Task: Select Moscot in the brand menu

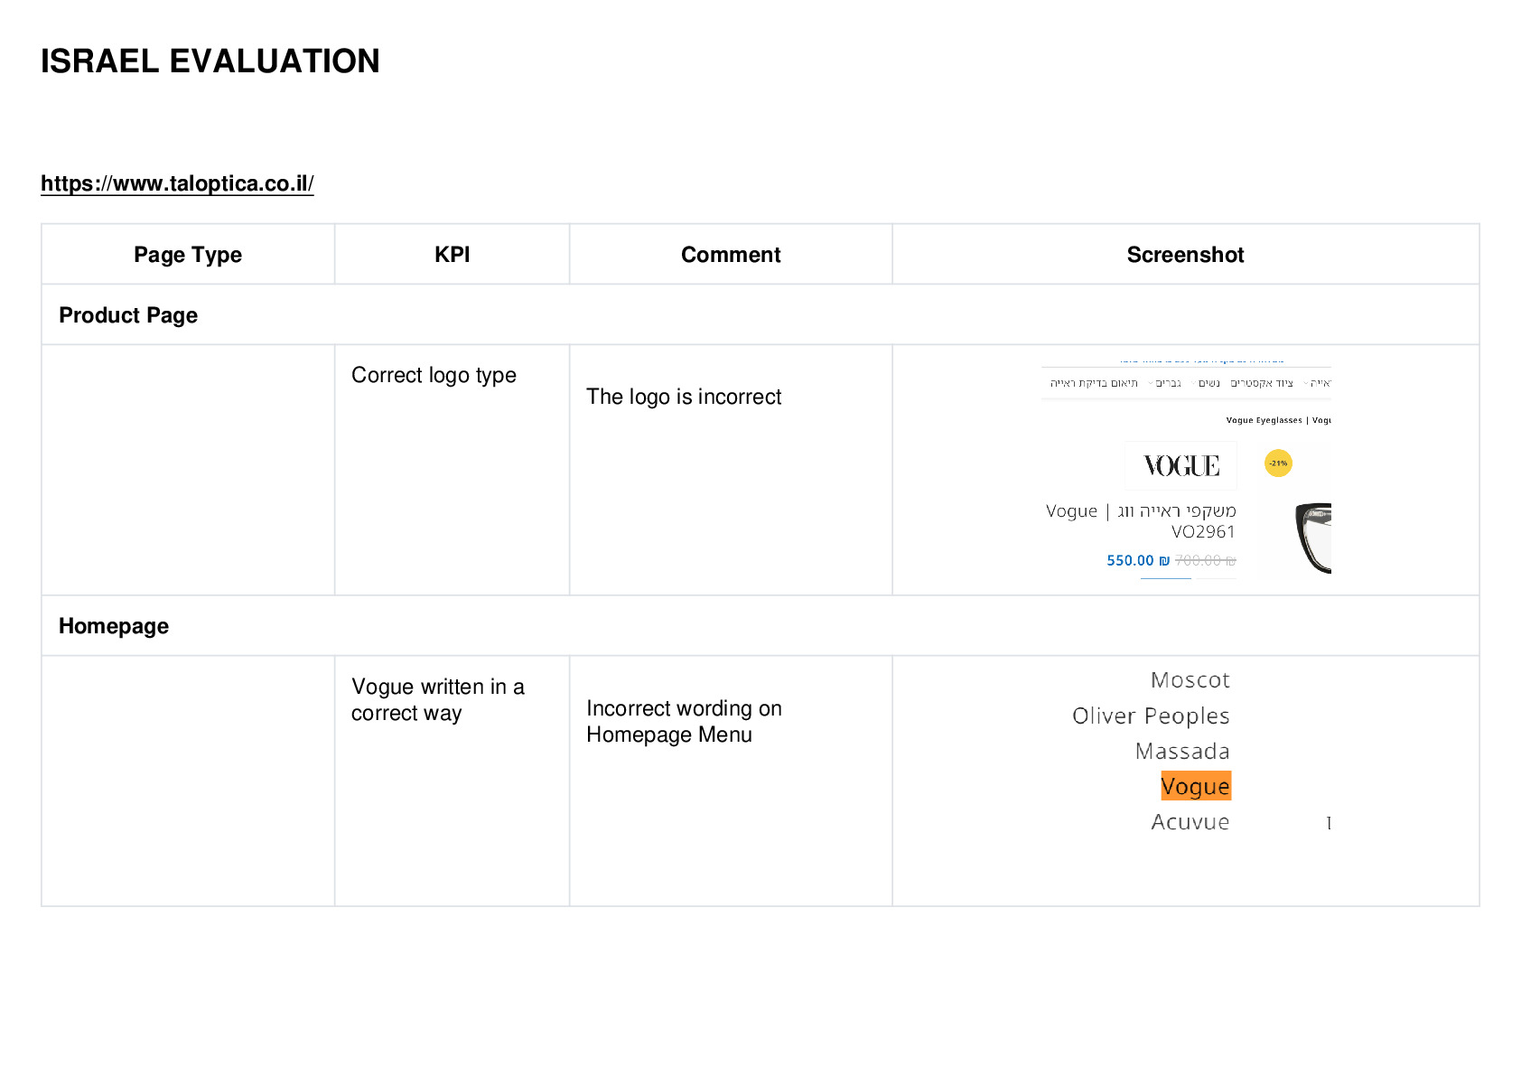Action: (x=1190, y=679)
